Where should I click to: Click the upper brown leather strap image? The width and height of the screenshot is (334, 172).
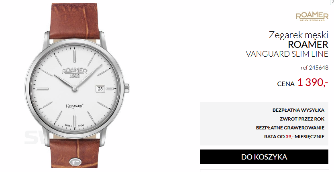point(74,21)
